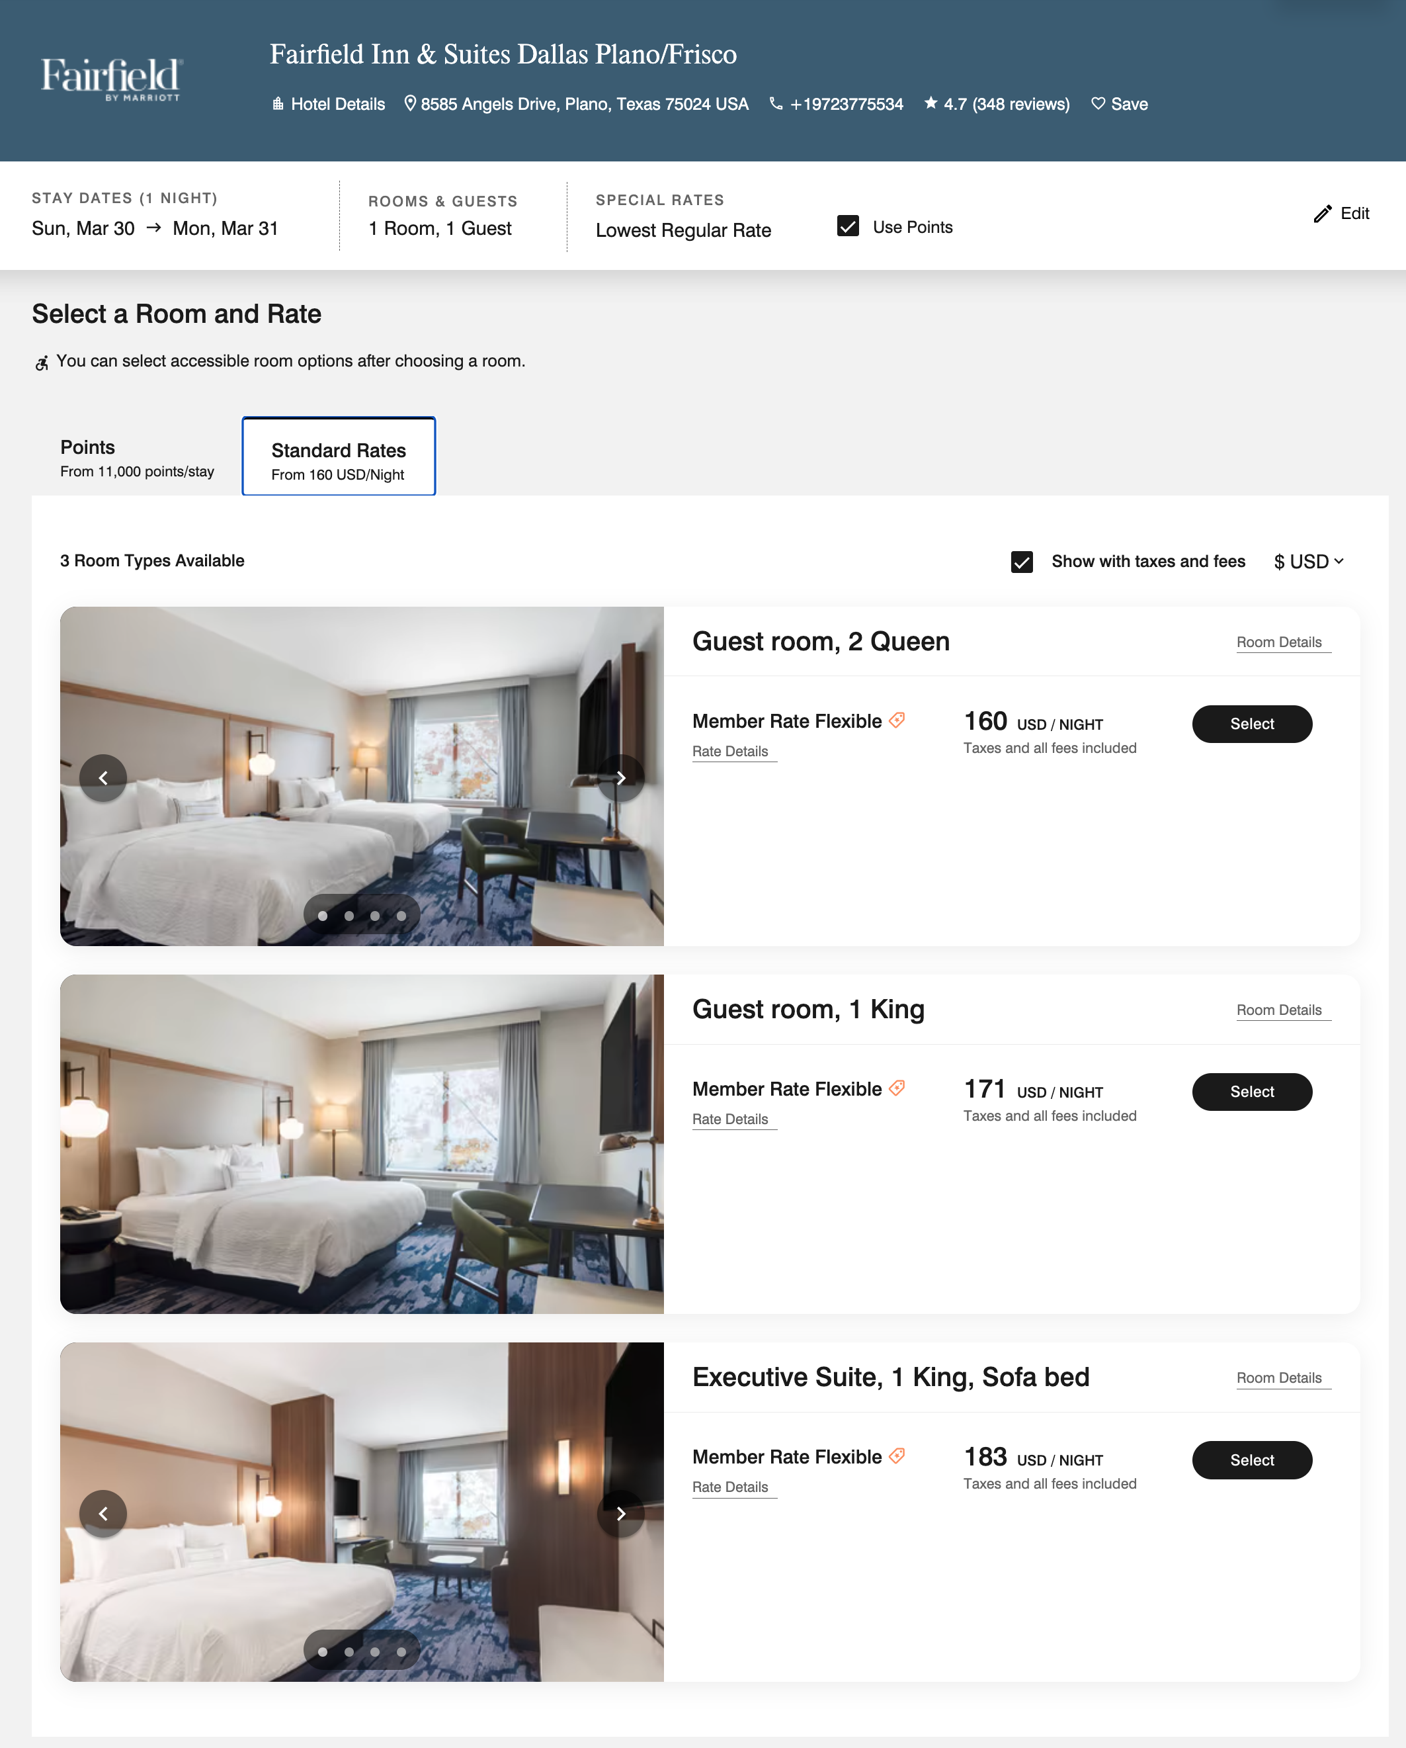Show next photo of 2 Queen room
Screen dimensions: 1406x1748
621,777
